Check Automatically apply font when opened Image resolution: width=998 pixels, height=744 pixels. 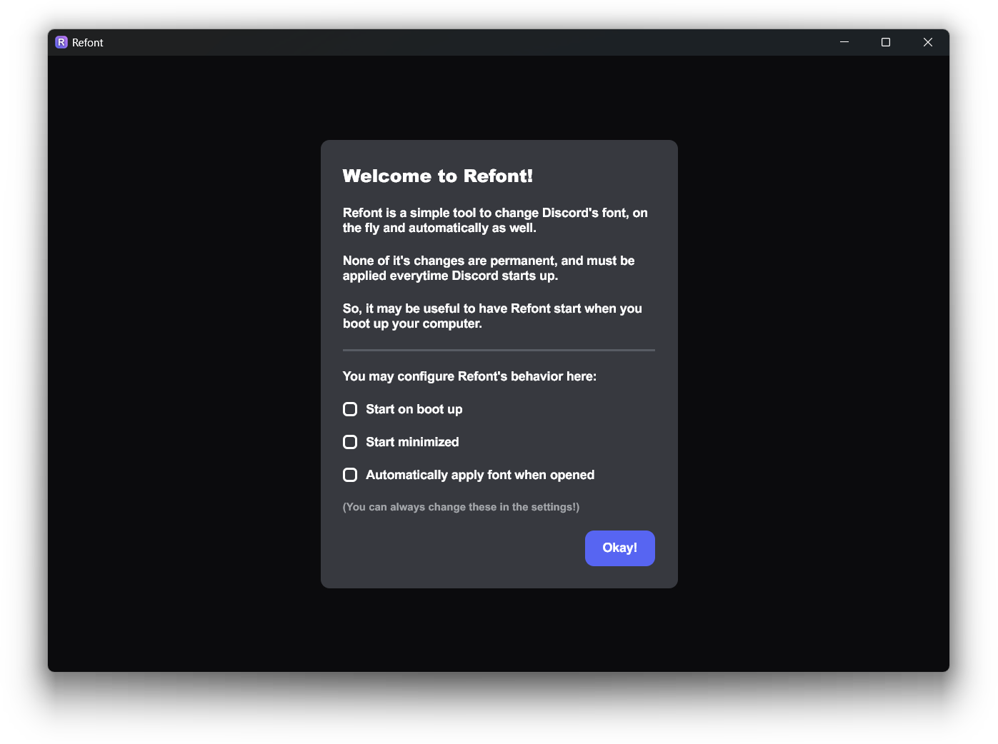(350, 475)
